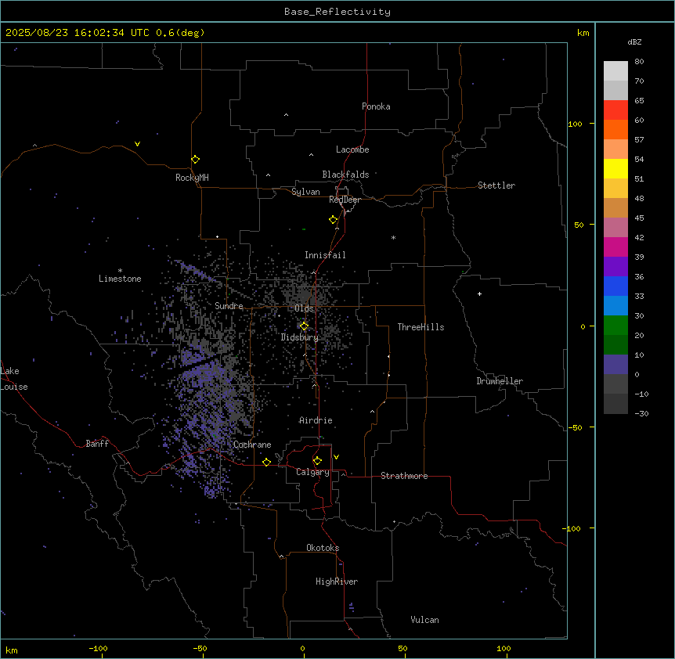Select the magenta 42 dBZ color swatch
The height and width of the screenshot is (659, 675).
(615, 247)
